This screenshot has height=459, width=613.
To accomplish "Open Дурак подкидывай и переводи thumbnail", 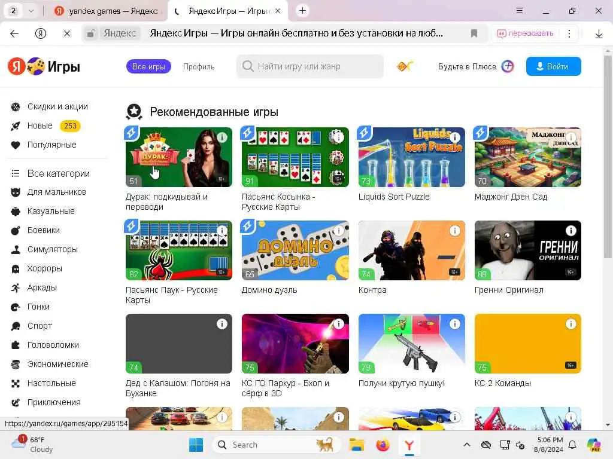I will click(x=178, y=157).
